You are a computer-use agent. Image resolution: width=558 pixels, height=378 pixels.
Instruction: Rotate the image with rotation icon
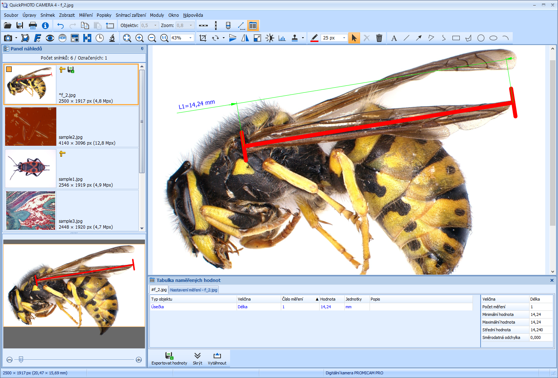point(215,38)
